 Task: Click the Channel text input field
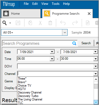pyautogui.click(x=55, y=74)
